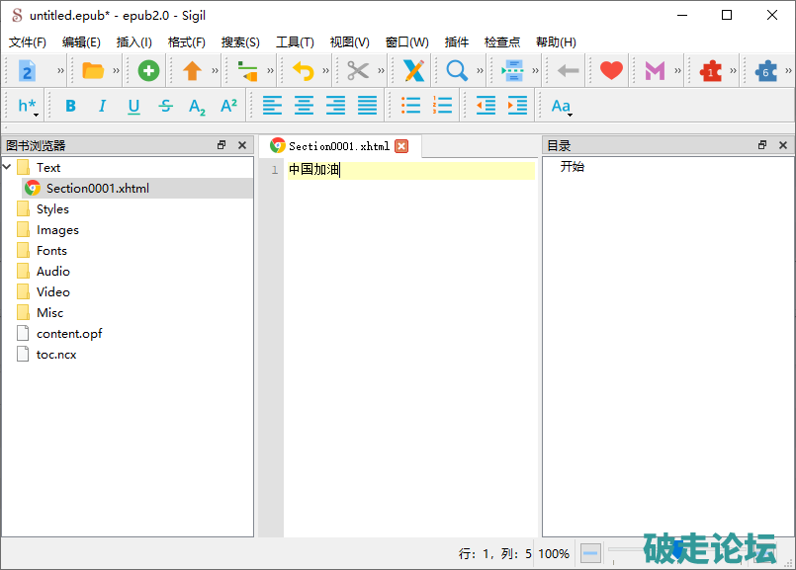Toggle center text alignment
Image resolution: width=796 pixels, height=570 pixels.
[304, 106]
